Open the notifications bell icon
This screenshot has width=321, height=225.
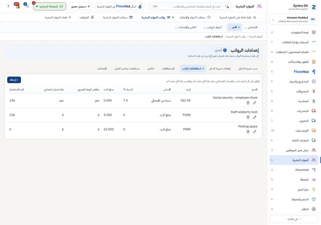(18, 6)
